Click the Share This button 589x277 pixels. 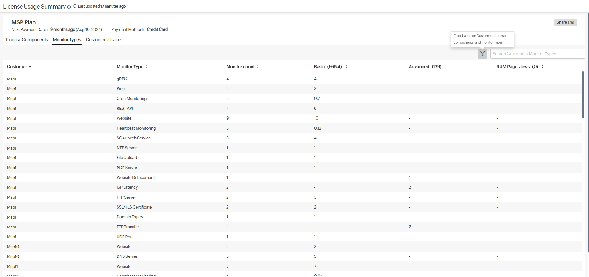click(x=565, y=22)
